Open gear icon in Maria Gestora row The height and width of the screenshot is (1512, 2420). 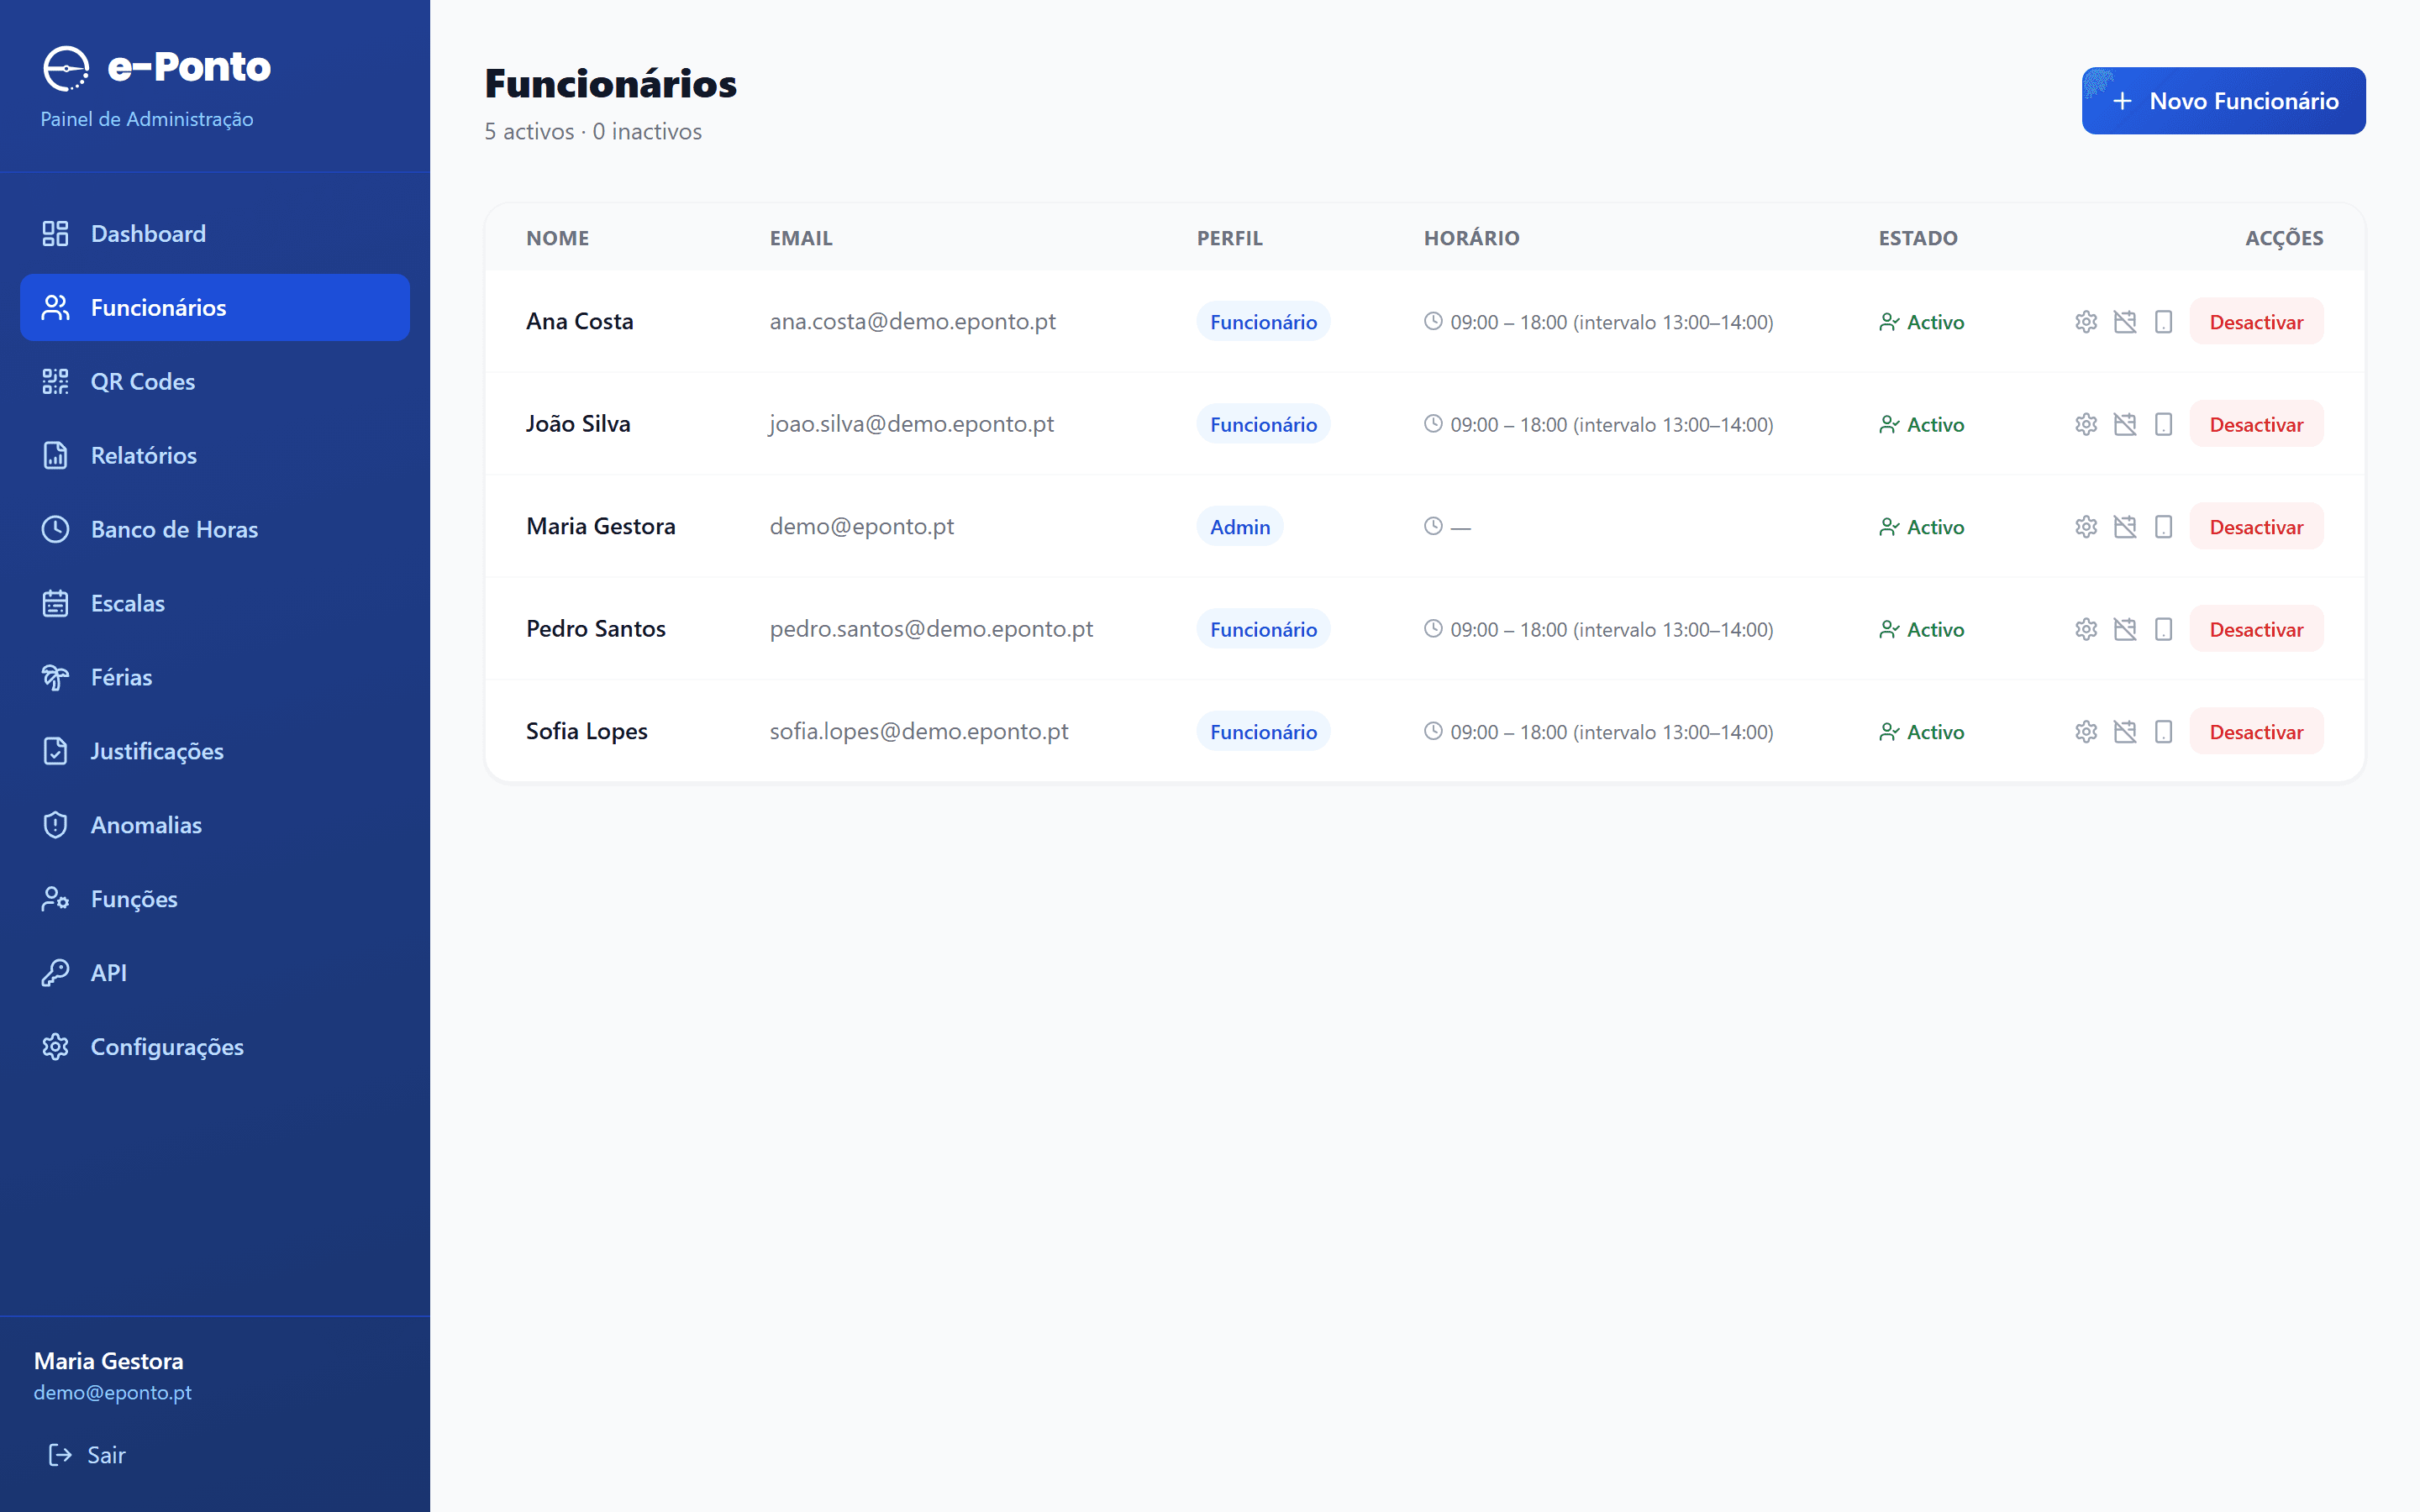coord(2085,527)
